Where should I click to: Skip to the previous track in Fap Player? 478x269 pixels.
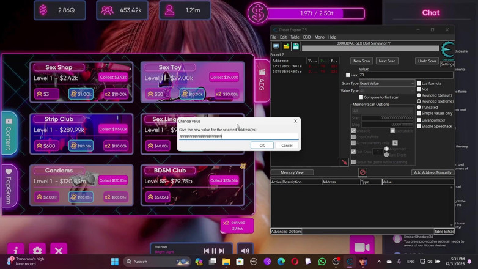(x=207, y=251)
